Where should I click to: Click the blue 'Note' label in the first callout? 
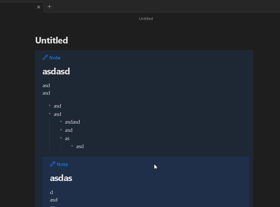[55, 58]
